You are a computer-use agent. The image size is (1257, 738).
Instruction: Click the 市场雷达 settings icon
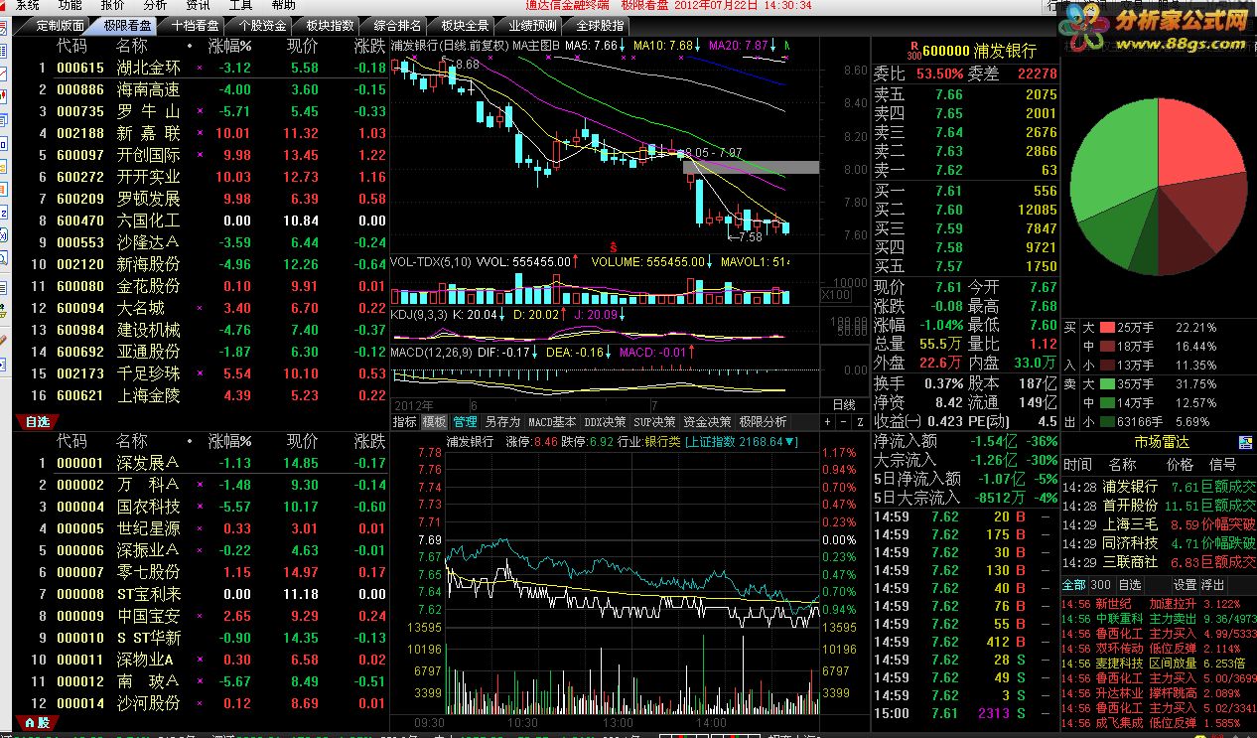point(1244,442)
